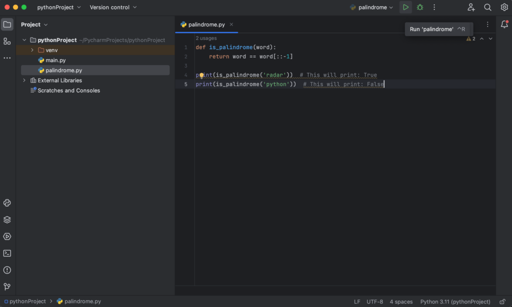Open the pythonProject dropdown in title bar

[59, 7]
